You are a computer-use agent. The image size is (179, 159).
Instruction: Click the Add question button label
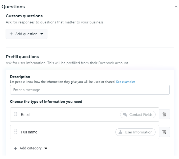point(26,34)
